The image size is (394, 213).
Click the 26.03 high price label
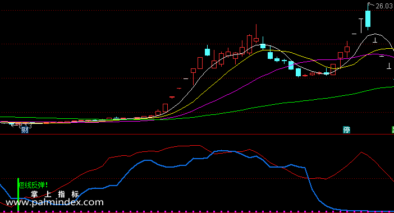[x=384, y=6]
